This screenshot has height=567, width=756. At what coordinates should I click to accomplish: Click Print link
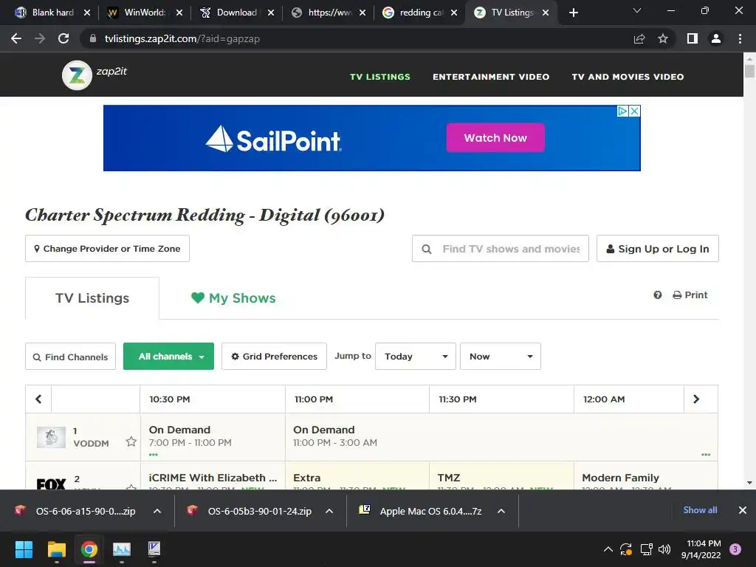pyautogui.click(x=690, y=295)
